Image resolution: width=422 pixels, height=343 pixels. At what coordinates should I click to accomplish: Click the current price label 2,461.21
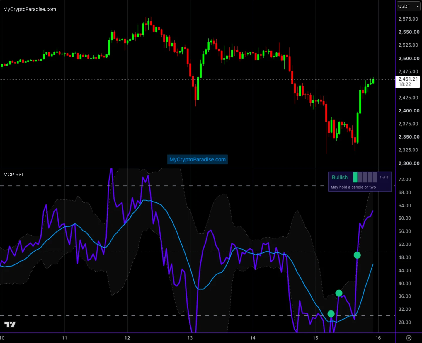click(x=408, y=79)
